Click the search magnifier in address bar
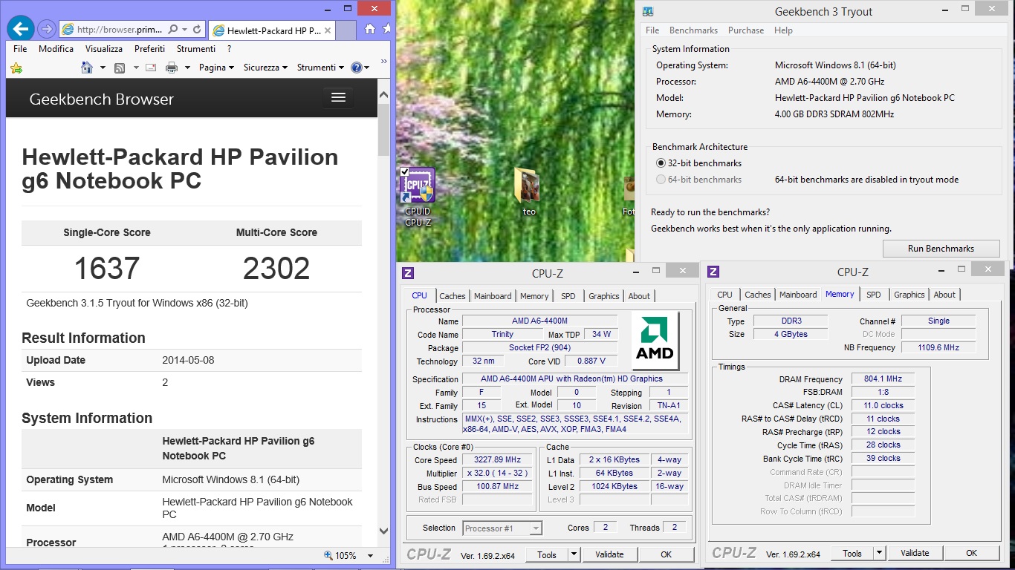Viewport: 1015px width, 570px height. (173, 30)
